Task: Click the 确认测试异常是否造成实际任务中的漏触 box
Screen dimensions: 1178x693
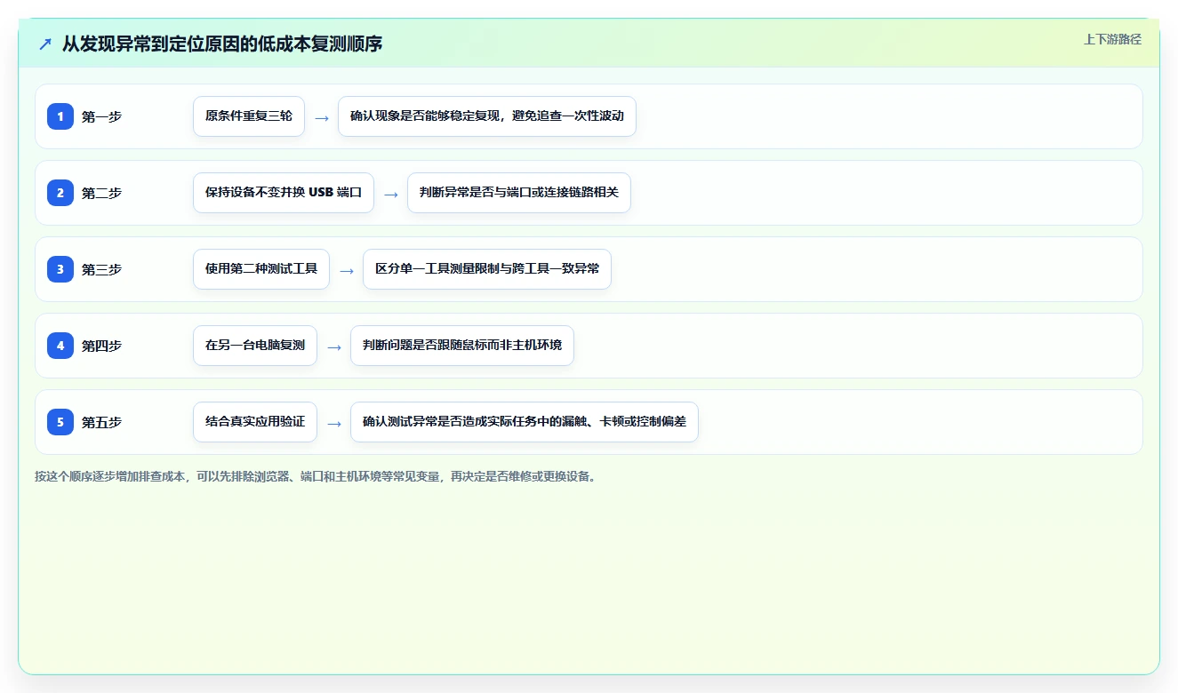Action: click(525, 422)
